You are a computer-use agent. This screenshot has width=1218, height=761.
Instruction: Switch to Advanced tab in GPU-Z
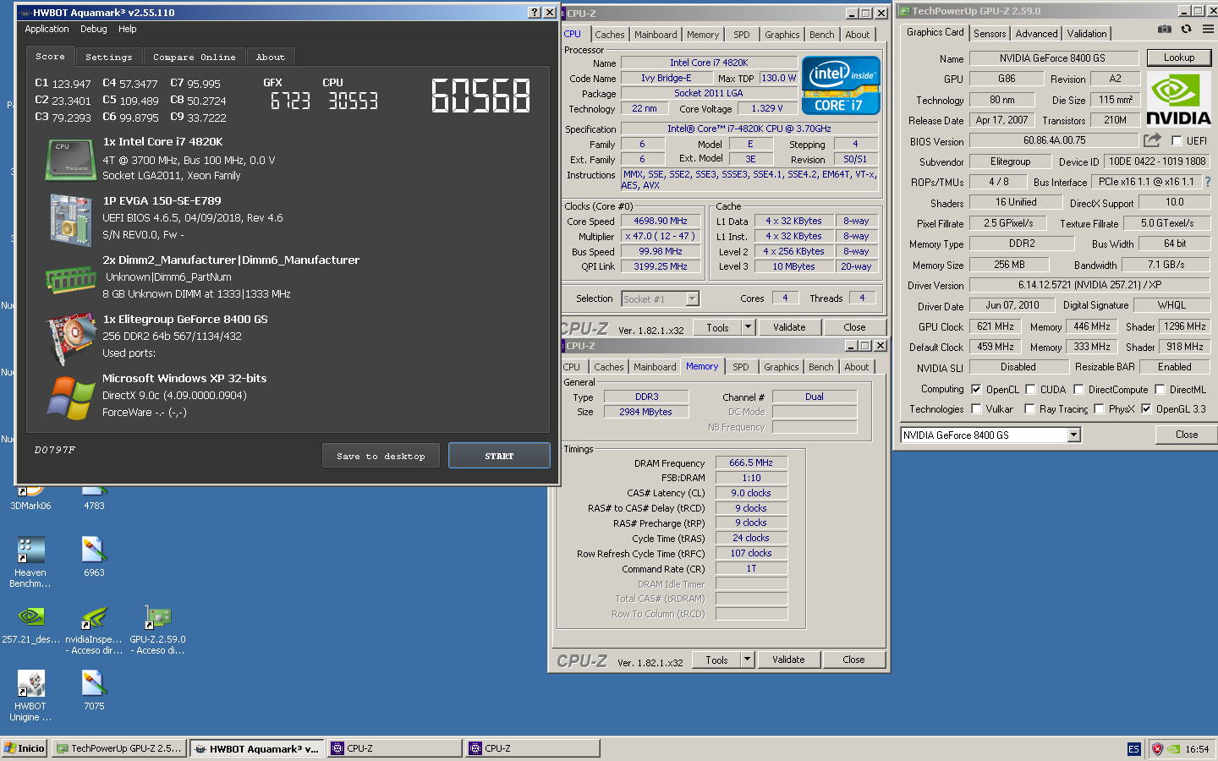(1036, 34)
